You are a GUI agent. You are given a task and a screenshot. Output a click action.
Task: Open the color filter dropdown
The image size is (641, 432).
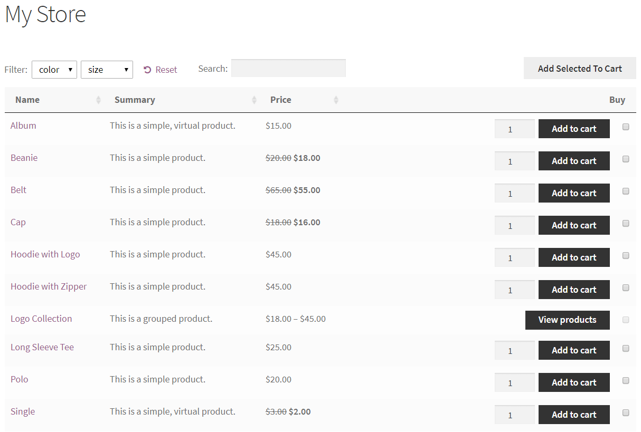pos(54,69)
